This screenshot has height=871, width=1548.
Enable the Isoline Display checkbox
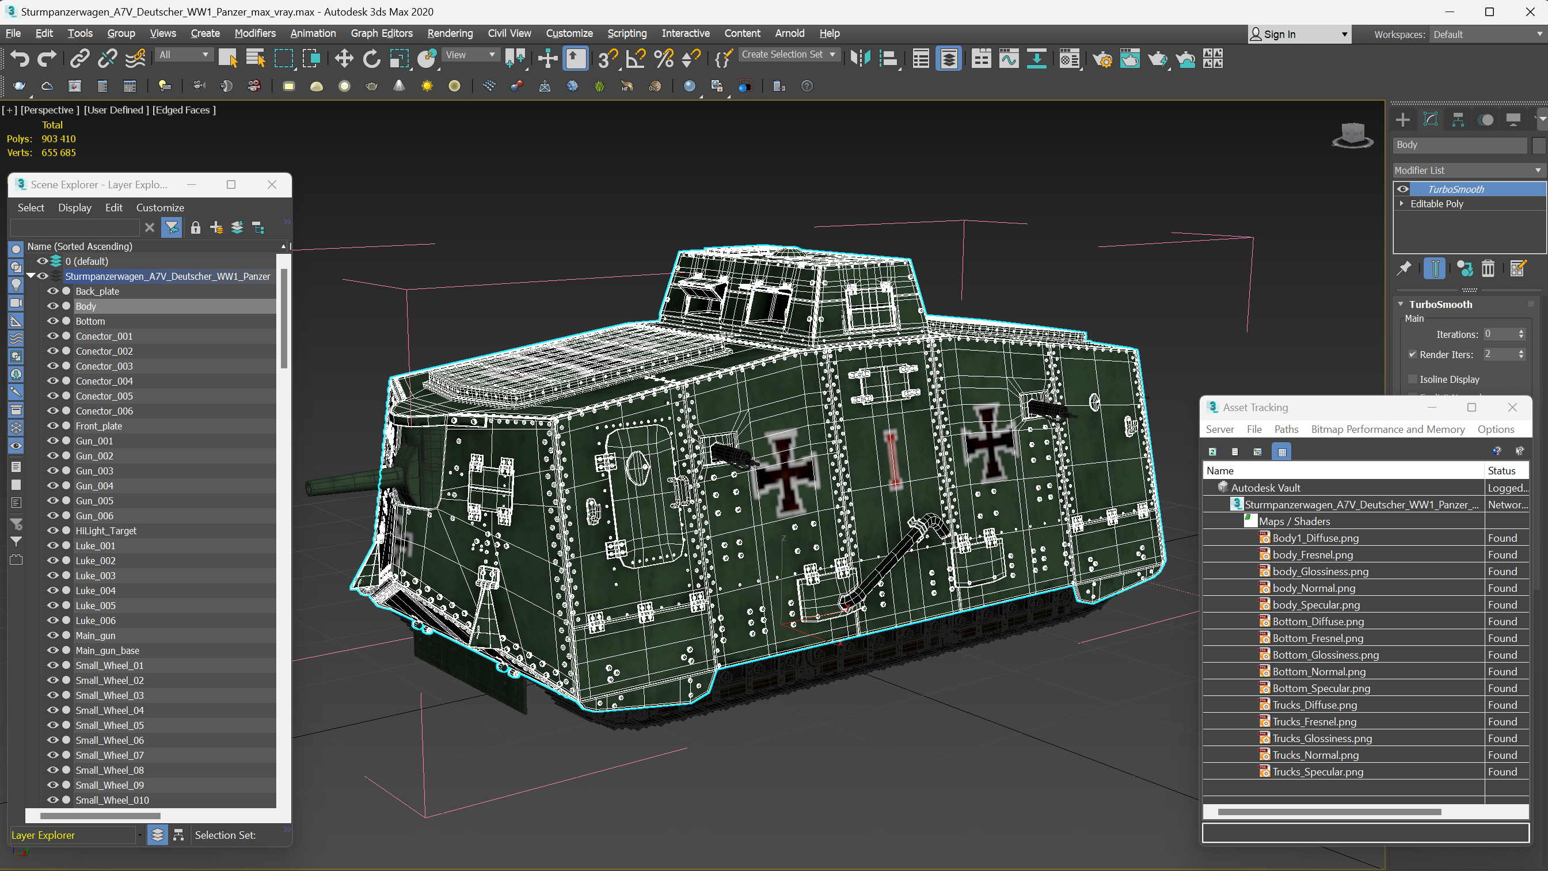pos(1412,379)
